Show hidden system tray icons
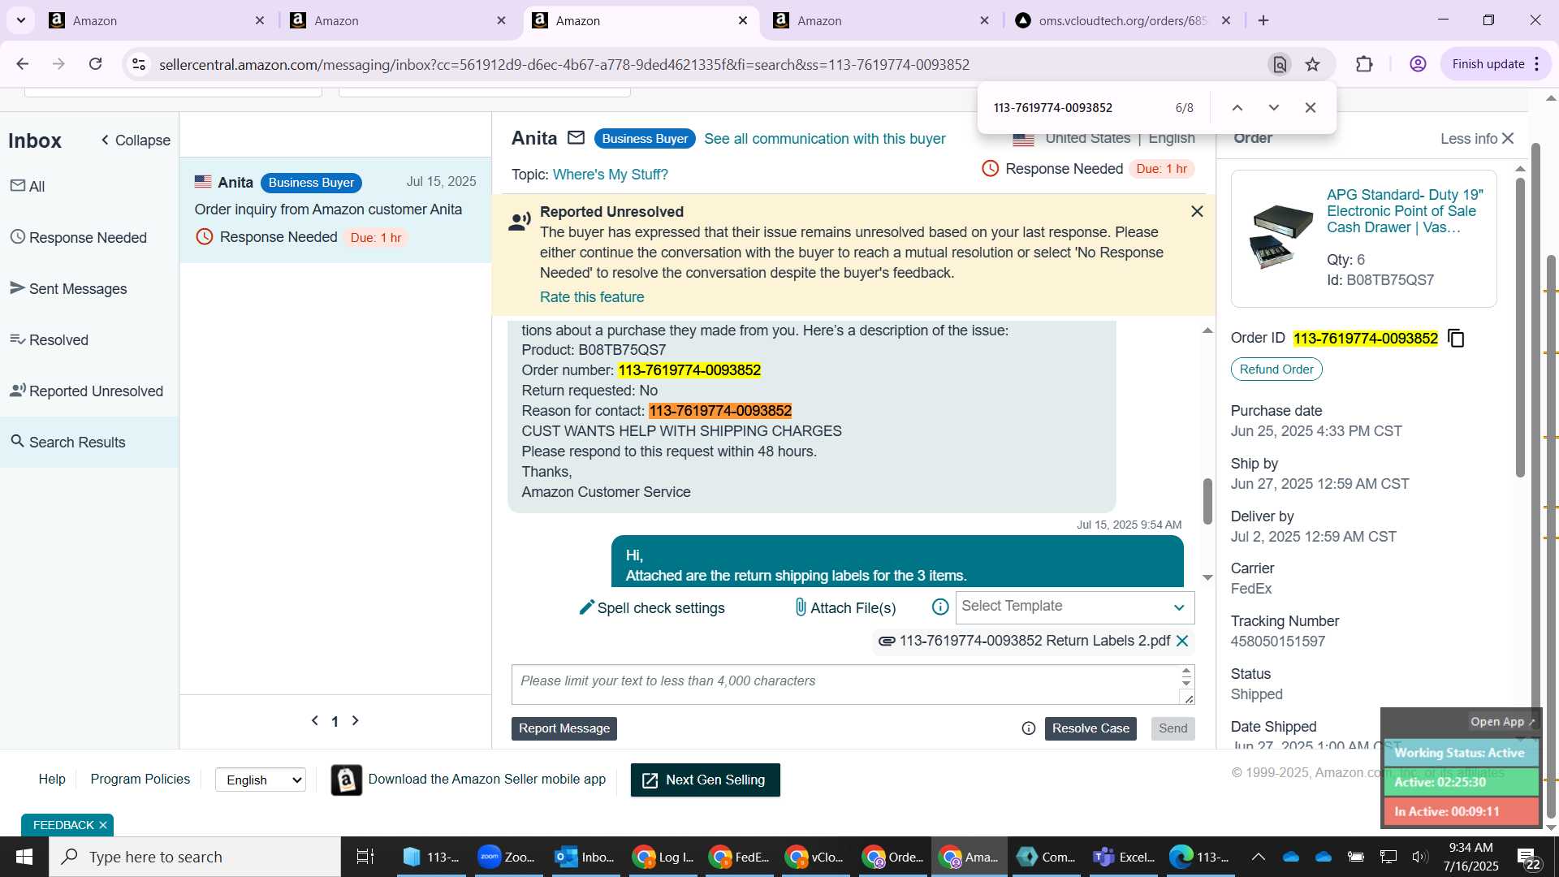1559x877 pixels. 1258,857
